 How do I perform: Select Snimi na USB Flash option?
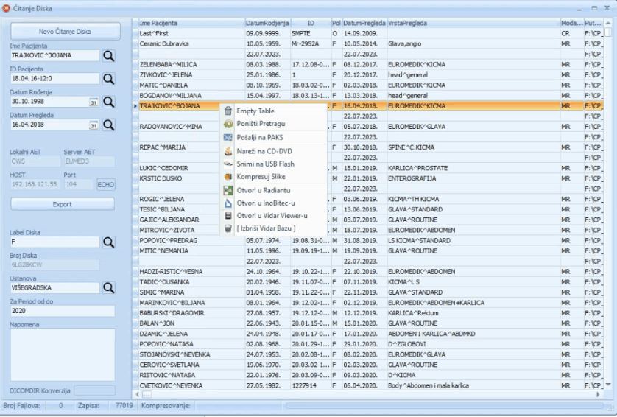click(265, 164)
